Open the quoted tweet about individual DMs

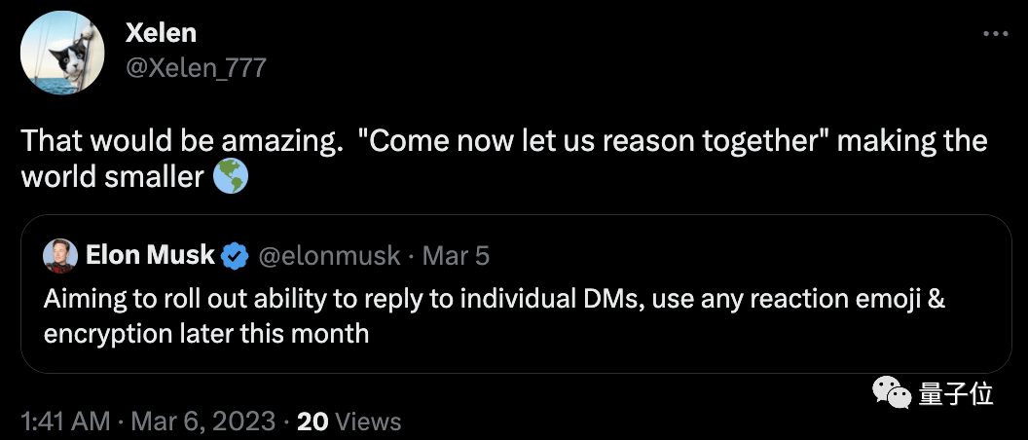[x=516, y=294]
